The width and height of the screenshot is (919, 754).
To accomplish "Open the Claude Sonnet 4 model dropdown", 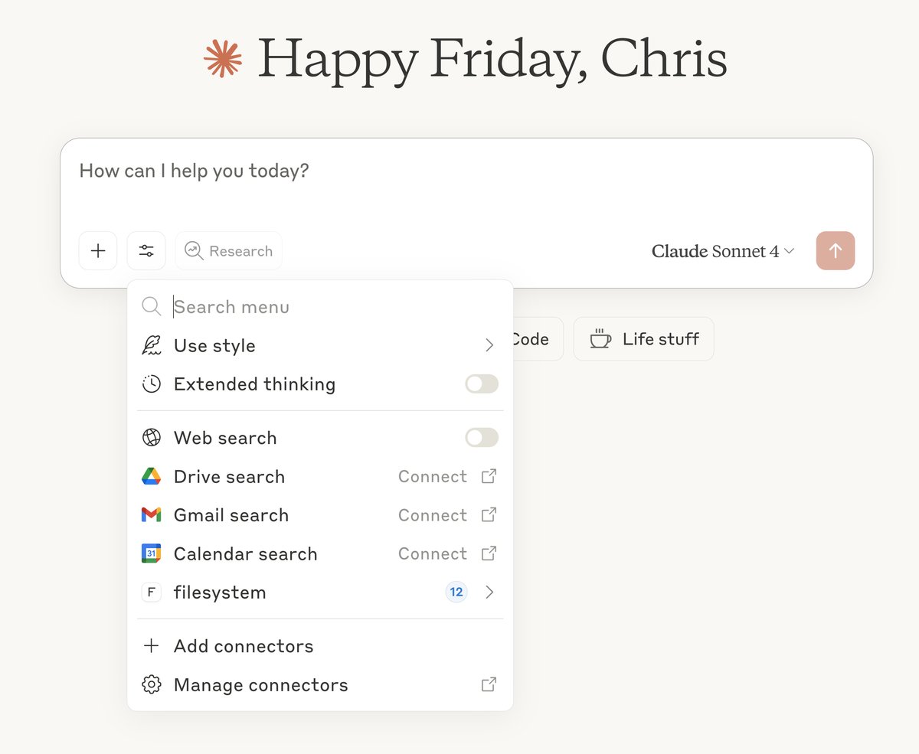I will pyautogui.click(x=723, y=251).
